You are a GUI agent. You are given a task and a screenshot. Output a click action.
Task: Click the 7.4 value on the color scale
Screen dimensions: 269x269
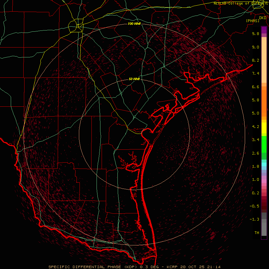[256, 74]
